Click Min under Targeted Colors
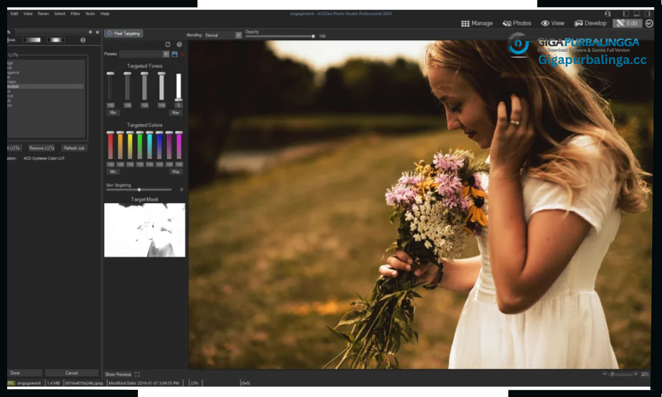Screen dimensions: 662x397 (112, 171)
